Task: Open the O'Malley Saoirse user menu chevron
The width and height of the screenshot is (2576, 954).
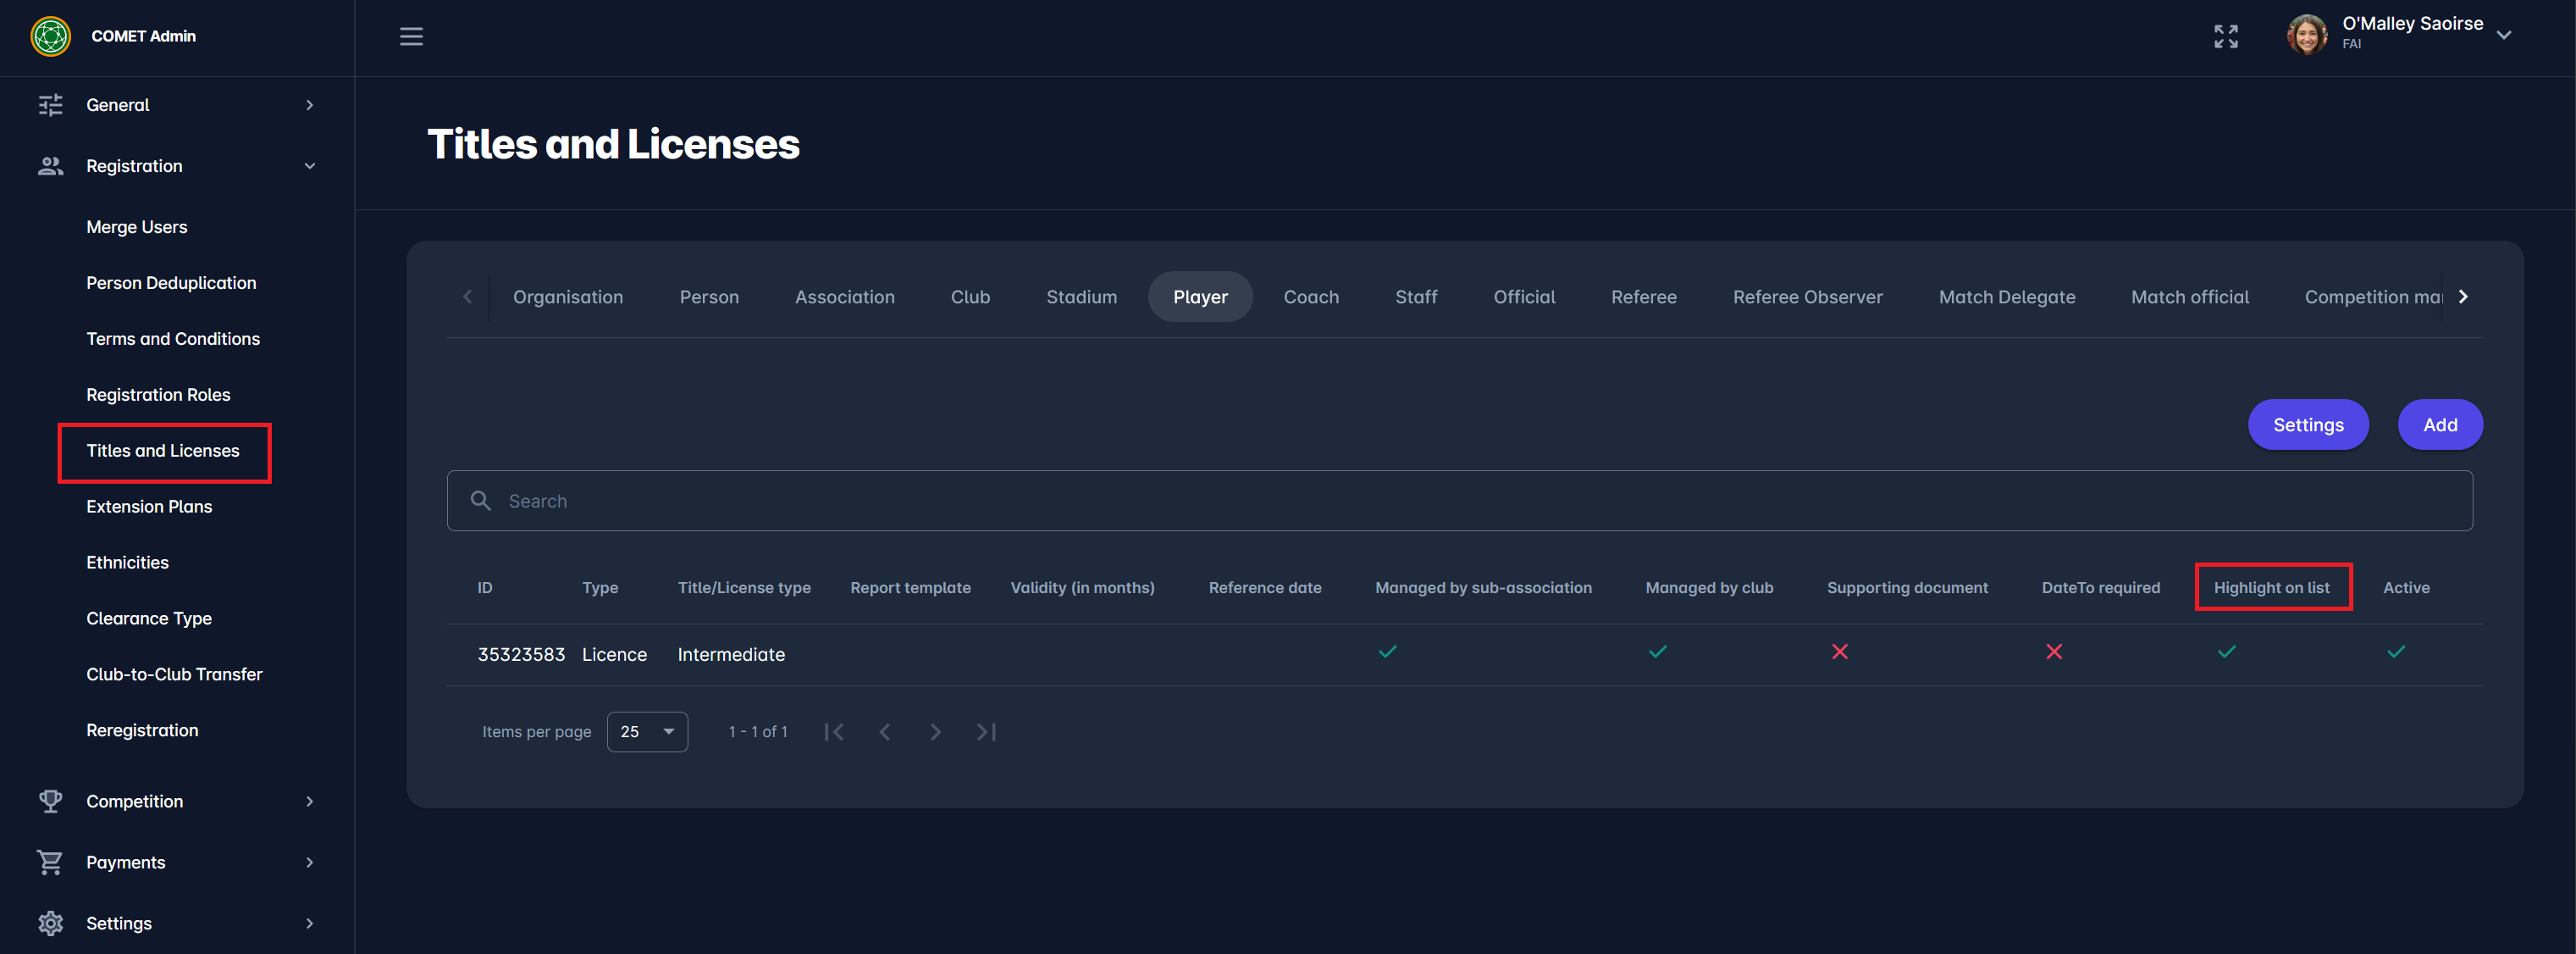Action: (2503, 35)
